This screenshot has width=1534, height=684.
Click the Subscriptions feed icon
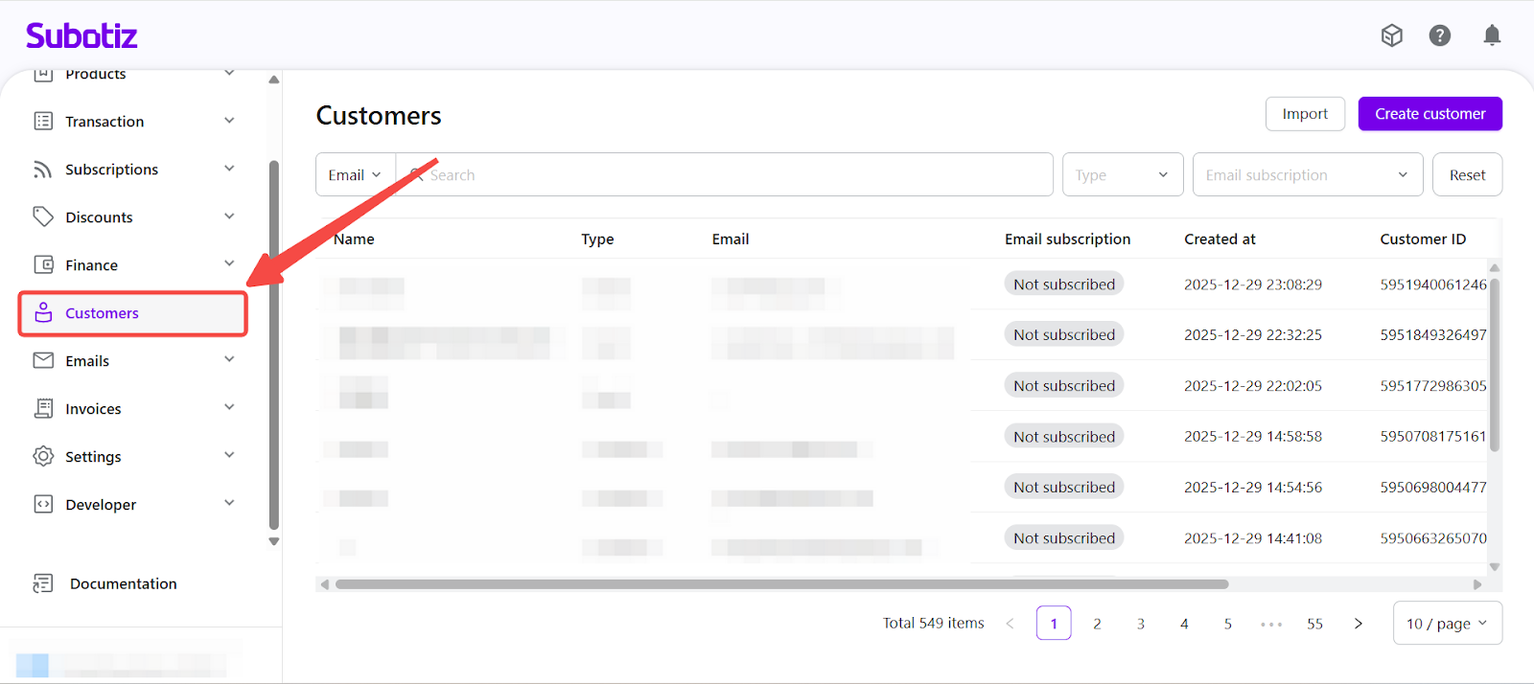43,170
